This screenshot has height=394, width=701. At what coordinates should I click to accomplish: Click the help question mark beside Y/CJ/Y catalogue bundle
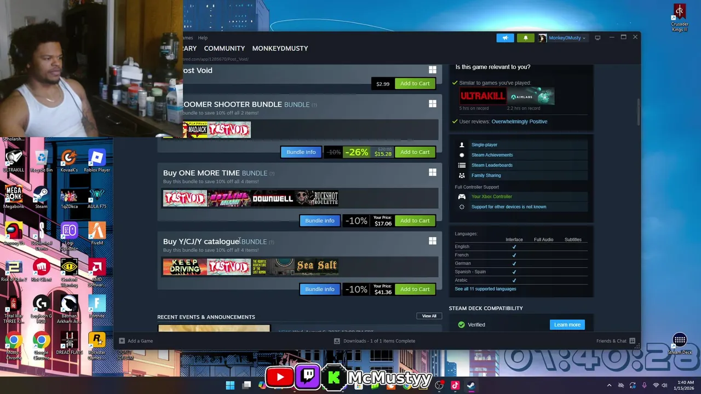click(271, 242)
